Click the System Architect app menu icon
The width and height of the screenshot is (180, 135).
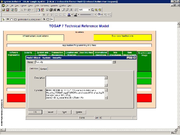pos(3,5)
